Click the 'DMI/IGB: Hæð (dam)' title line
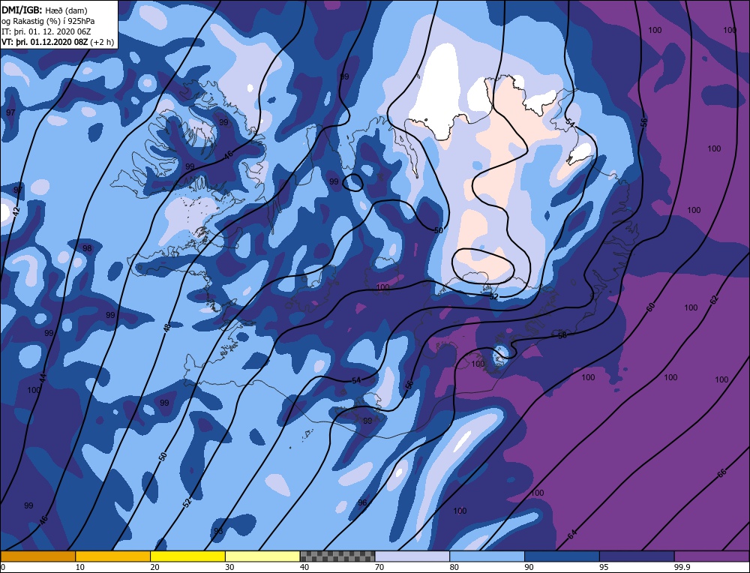The width and height of the screenshot is (750, 573). [44, 10]
